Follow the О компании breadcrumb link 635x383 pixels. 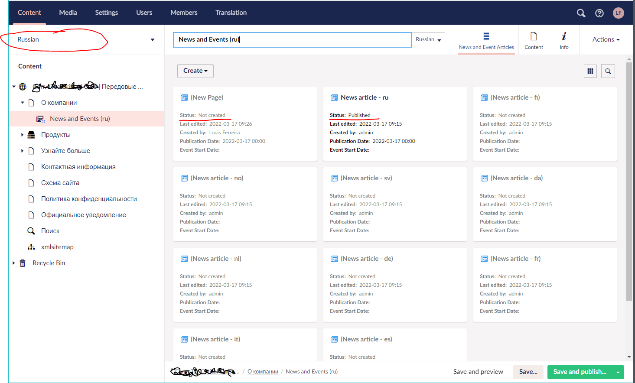coord(263,372)
